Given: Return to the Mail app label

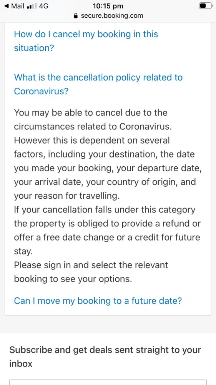Looking at the screenshot, I should pos(18,6).
